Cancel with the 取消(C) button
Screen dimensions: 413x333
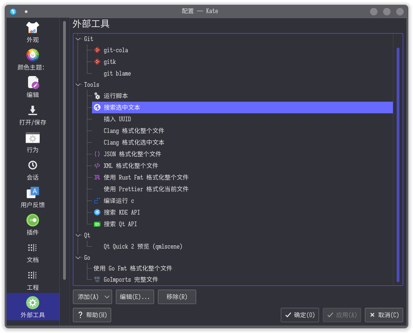(x=384, y=315)
